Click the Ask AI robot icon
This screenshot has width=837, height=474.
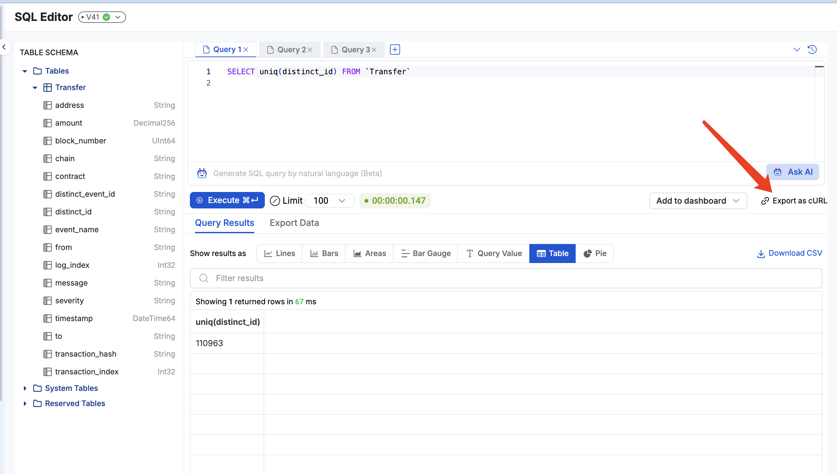[778, 172]
